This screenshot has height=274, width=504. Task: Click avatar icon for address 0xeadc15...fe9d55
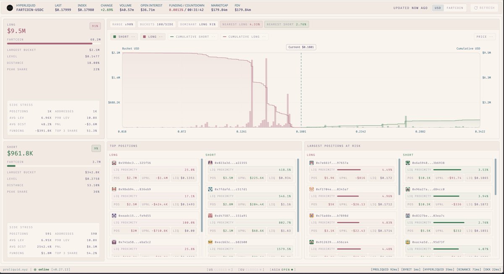114,216
